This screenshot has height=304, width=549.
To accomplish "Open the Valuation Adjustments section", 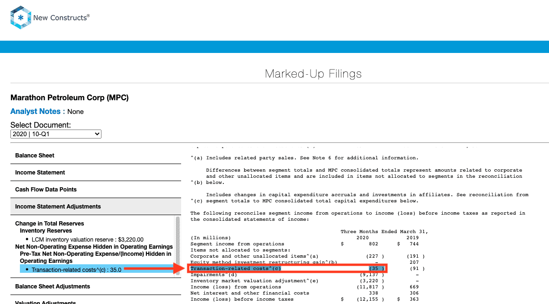I will pos(96,301).
